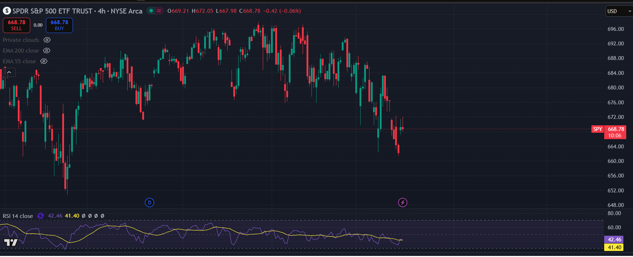Click the open value O669.21
The height and width of the screenshot is (257, 633).
point(178,11)
